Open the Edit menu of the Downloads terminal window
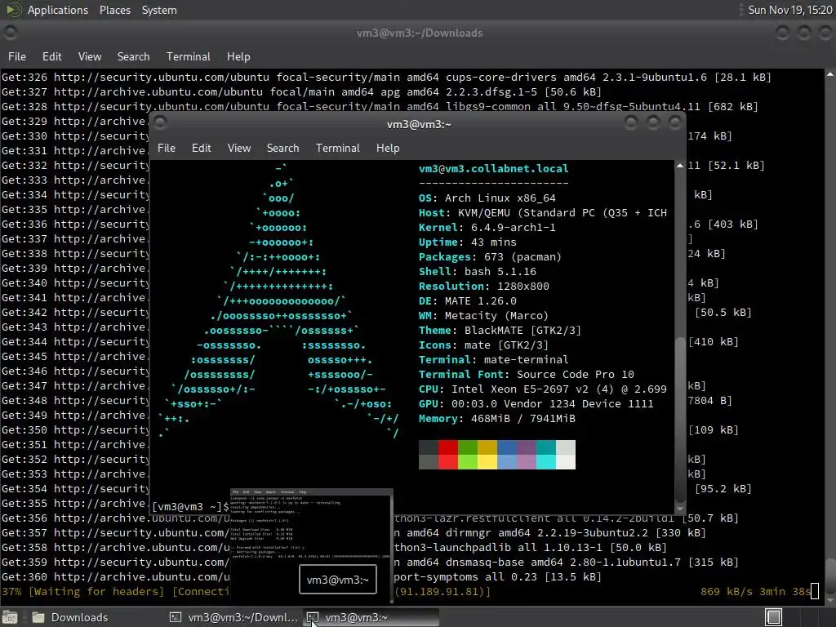This screenshot has height=627, width=836. pos(51,56)
